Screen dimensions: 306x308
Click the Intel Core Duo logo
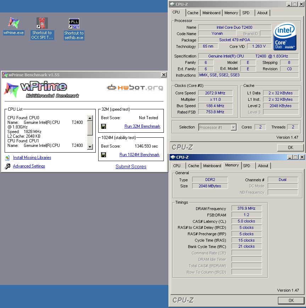click(x=285, y=37)
